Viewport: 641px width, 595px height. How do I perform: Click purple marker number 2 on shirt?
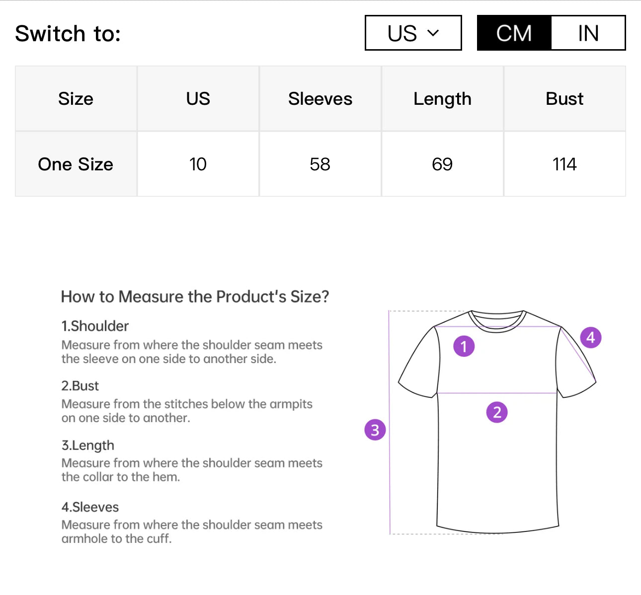[497, 412]
